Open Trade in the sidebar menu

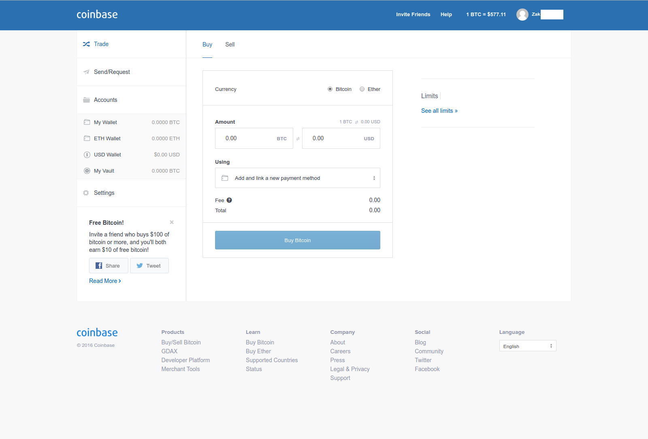(131, 44)
